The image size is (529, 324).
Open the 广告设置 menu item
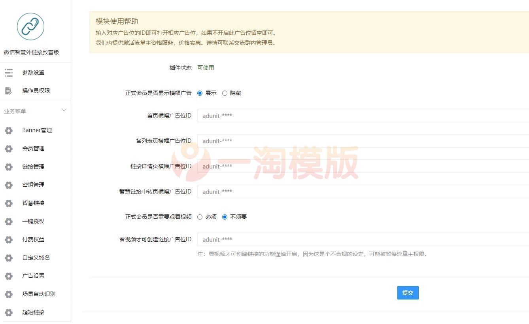point(33,276)
